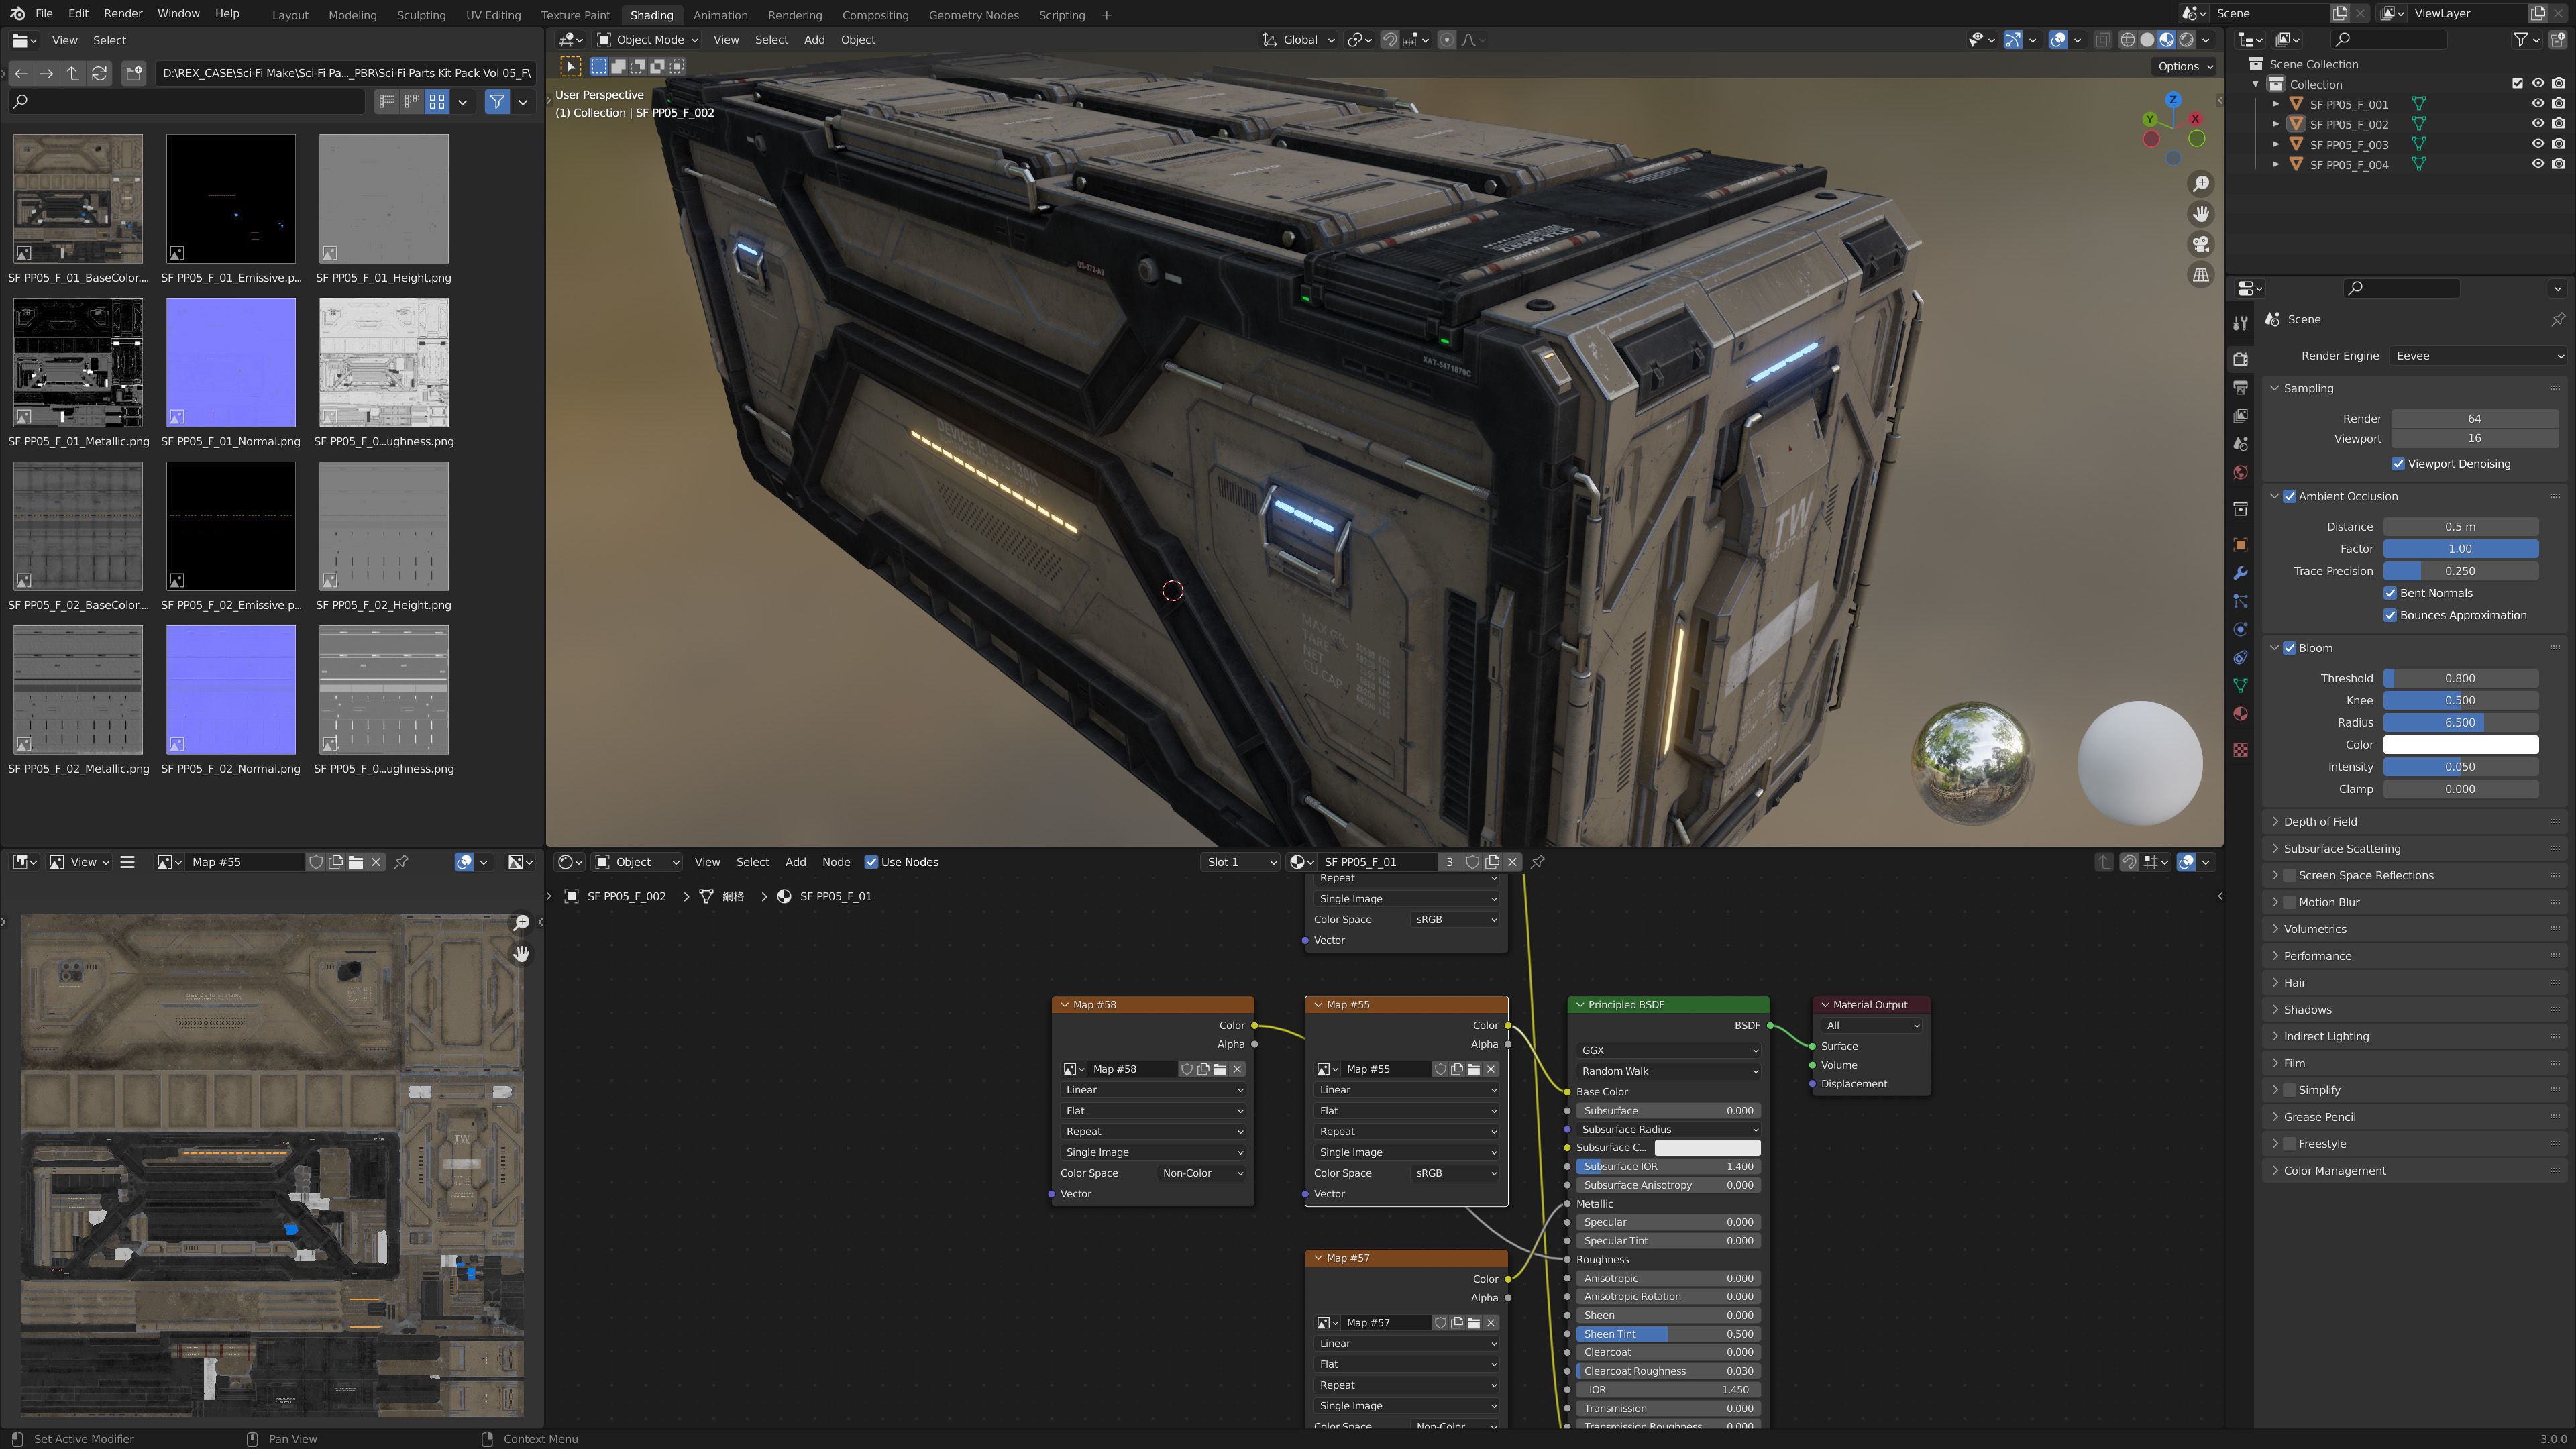Open Particles properties tab

tap(2240, 601)
